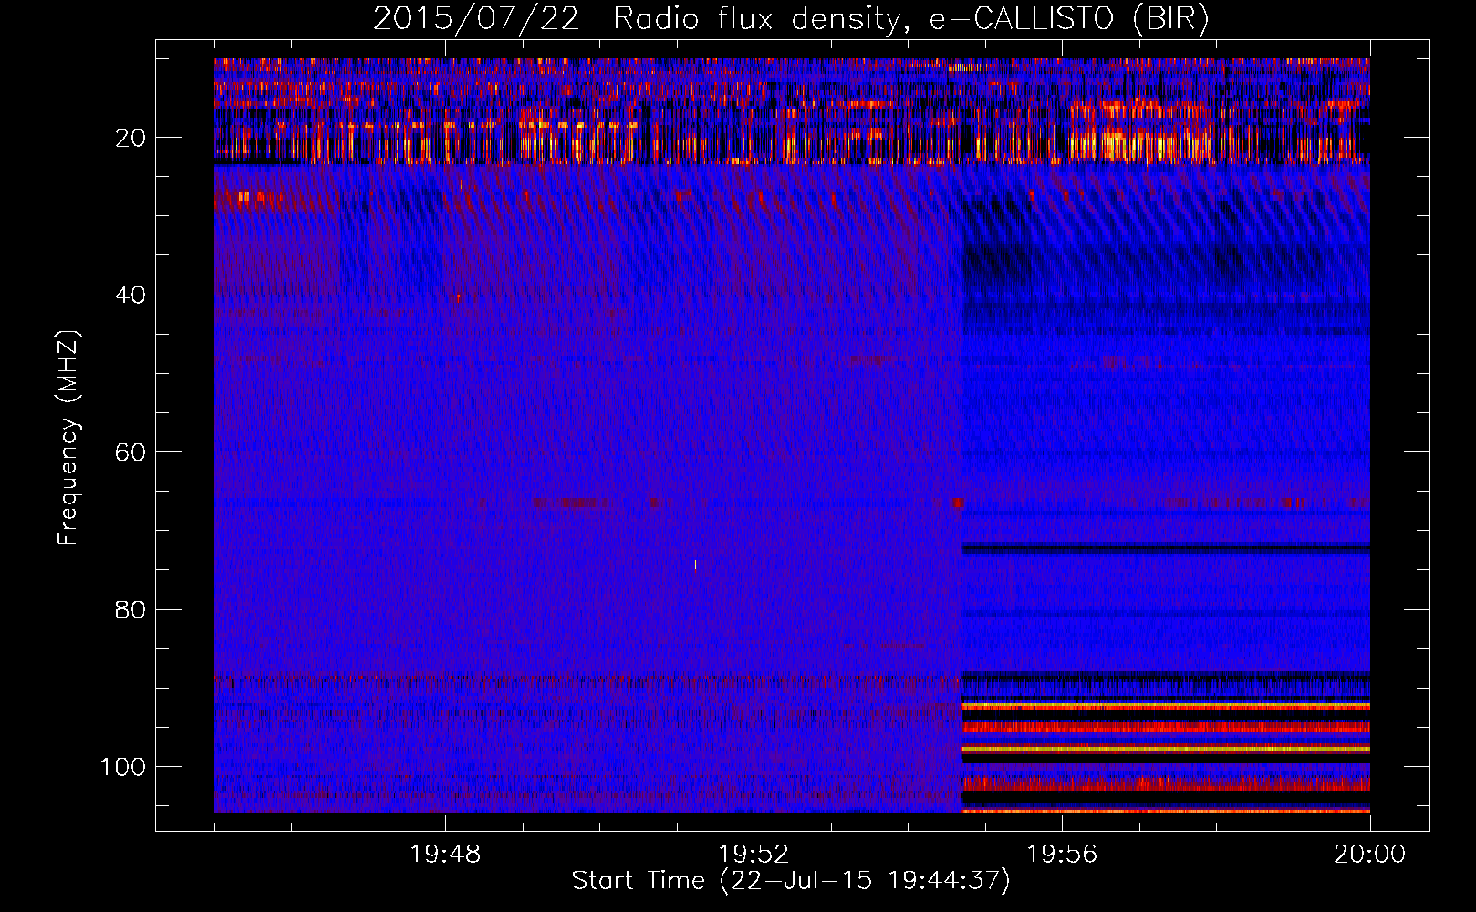Click the 'Start Time (22-Jul-15 19:44:37)' label
1476x912 pixels.
click(791, 881)
